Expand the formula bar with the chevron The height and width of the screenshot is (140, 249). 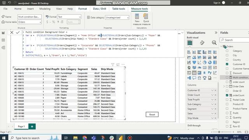pos(182,33)
